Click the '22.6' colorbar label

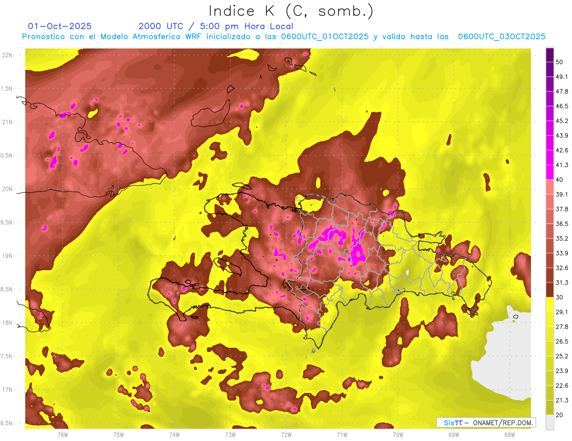coord(562,385)
